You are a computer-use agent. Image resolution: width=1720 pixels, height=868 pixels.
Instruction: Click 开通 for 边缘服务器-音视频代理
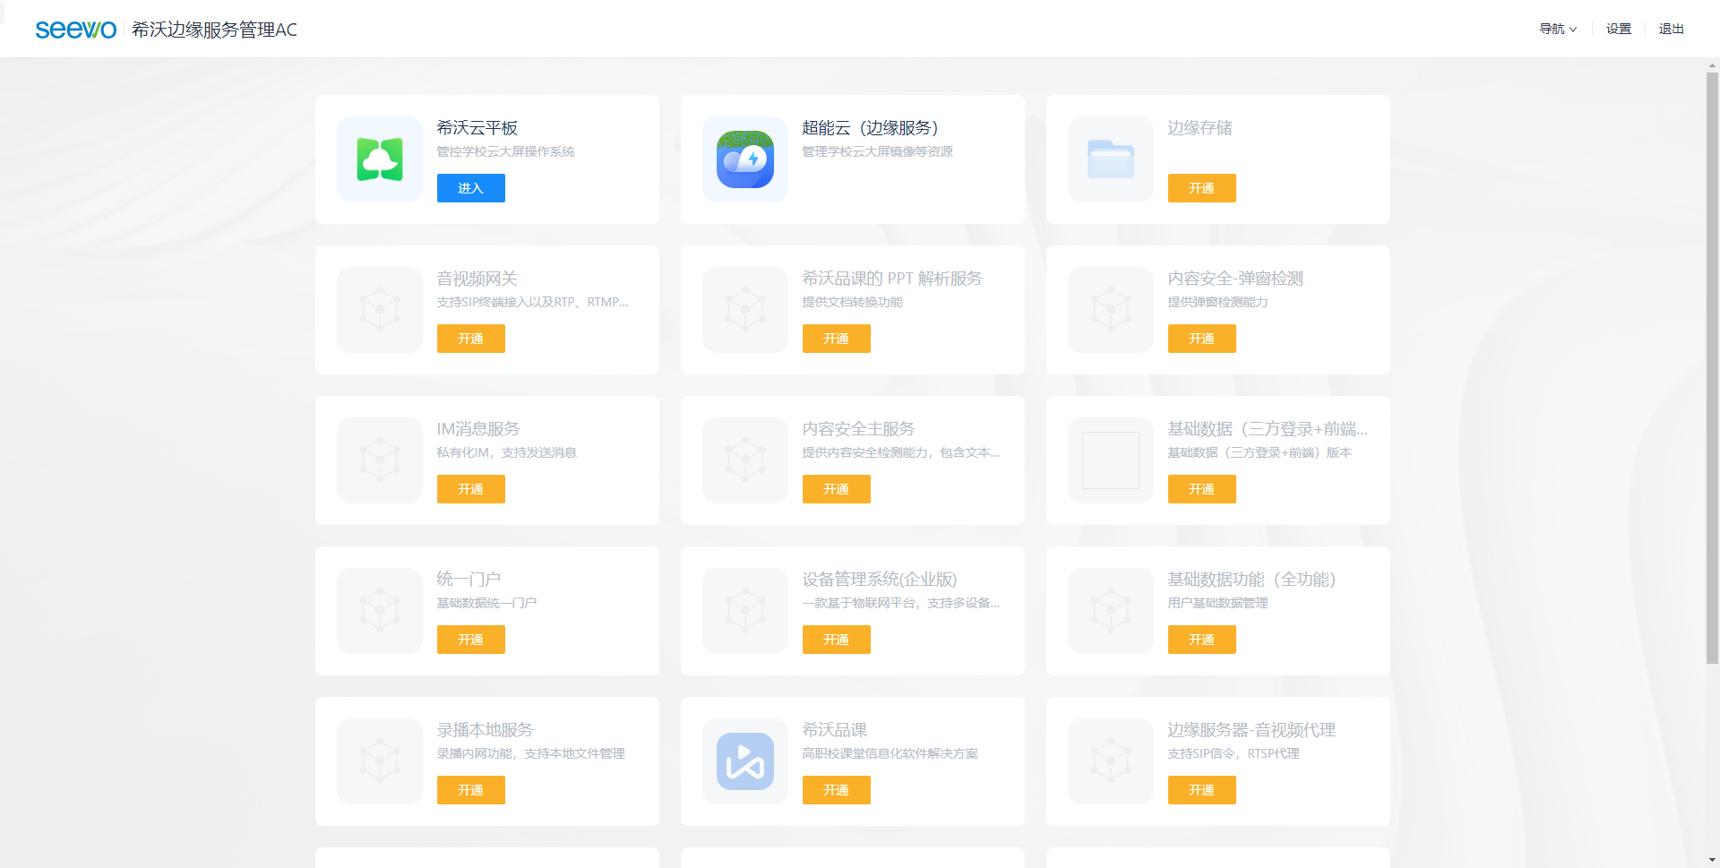[x=1202, y=790]
